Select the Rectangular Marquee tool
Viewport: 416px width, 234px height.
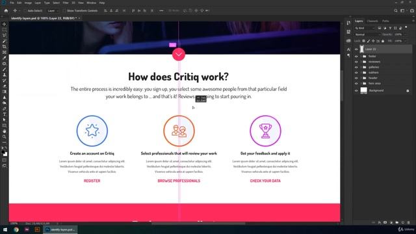[x=5, y=30]
